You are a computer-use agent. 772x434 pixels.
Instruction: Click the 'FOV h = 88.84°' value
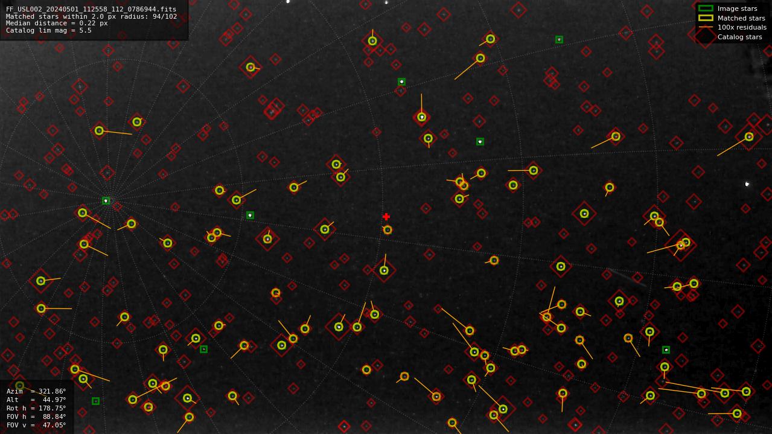coord(36,416)
